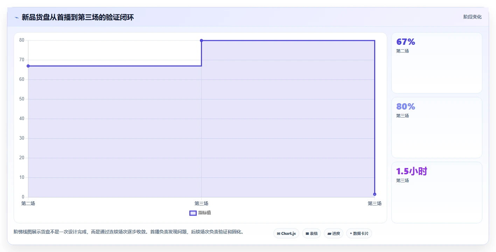Image resolution: width=496 pixels, height=252 pixels.
Task: Click the 进度 tag chip
Action: 334,233
